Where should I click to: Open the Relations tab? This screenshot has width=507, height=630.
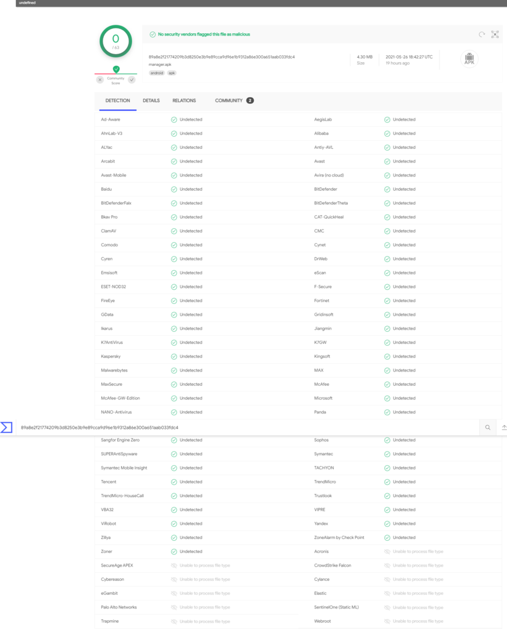click(x=184, y=100)
